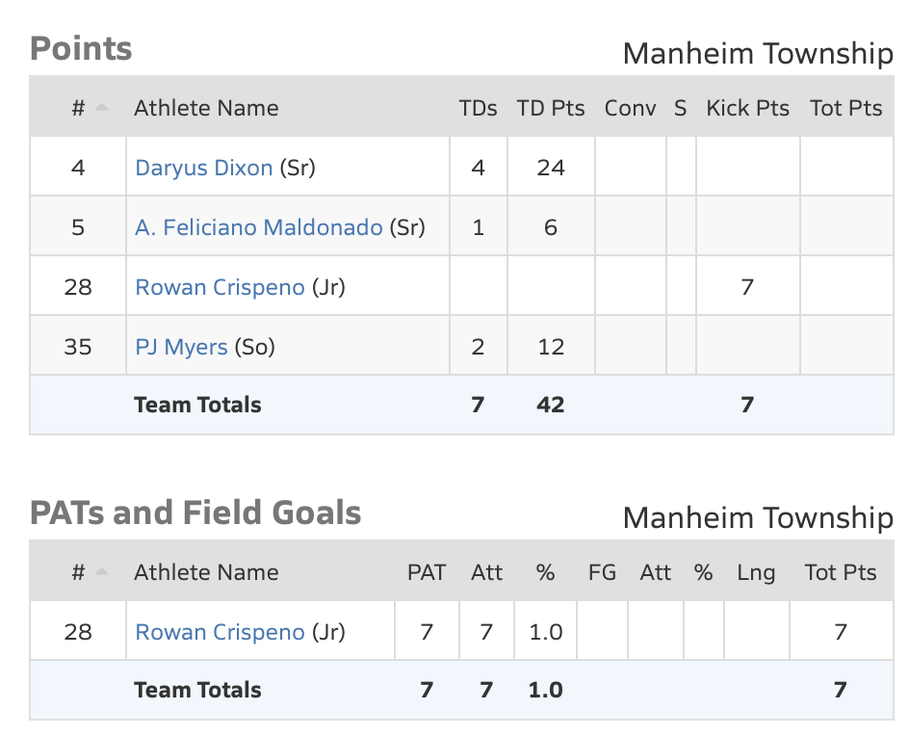This screenshot has width=909, height=736.
Task: Click Athlete Name header in PATs table
Action: (206, 572)
